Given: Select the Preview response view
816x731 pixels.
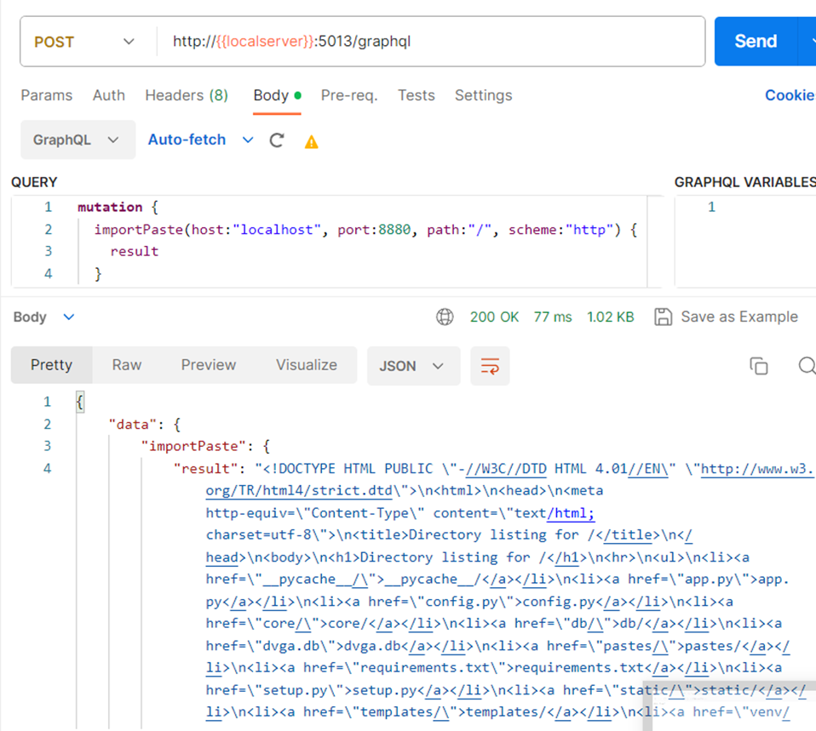Looking at the screenshot, I should tap(208, 365).
